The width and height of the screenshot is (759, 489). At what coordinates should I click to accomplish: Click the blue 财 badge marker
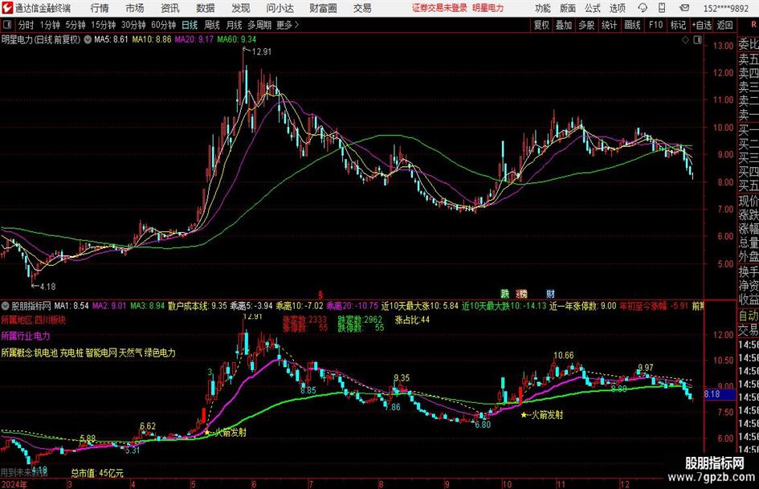click(550, 293)
